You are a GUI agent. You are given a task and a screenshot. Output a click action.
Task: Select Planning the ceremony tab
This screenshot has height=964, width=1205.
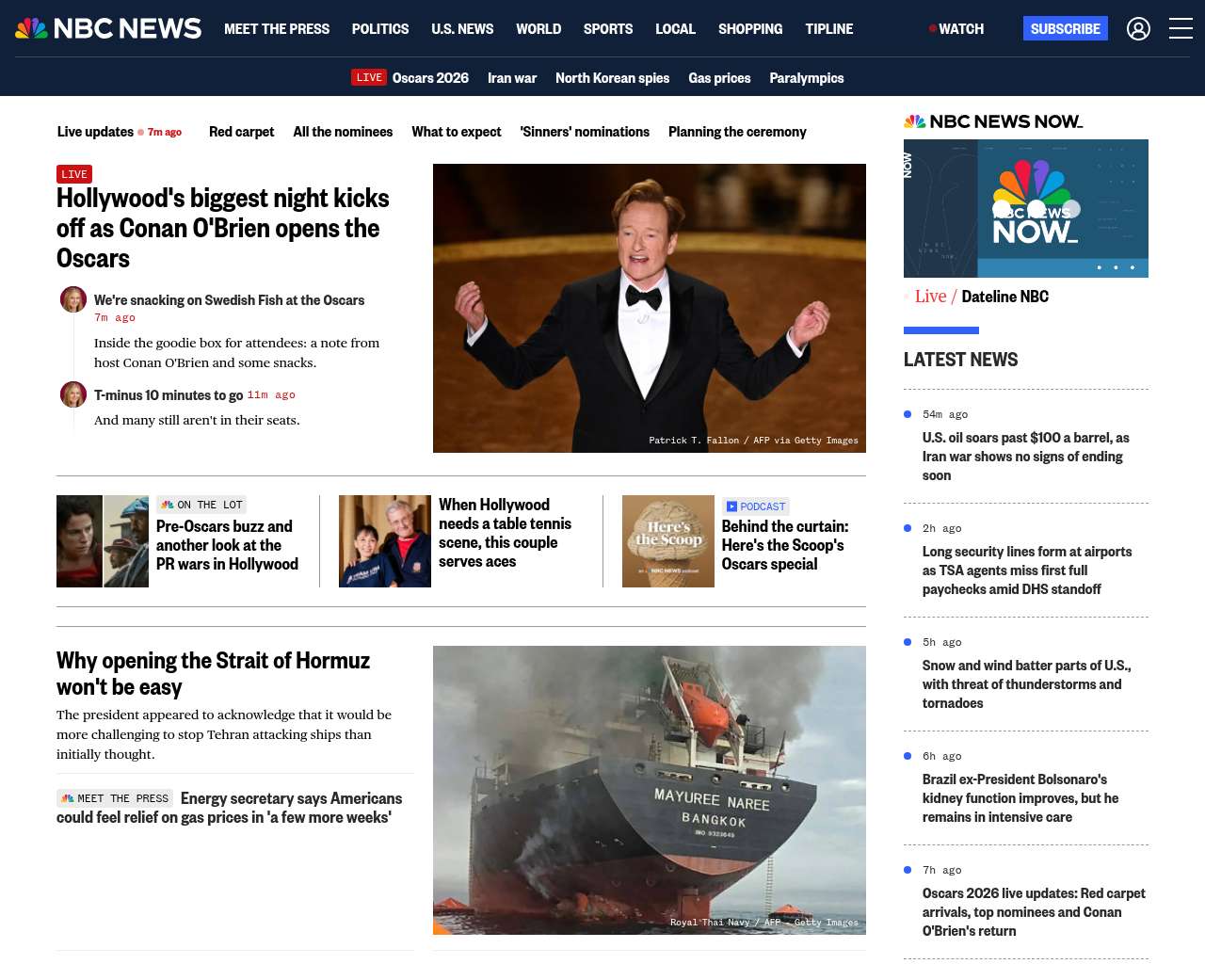click(737, 132)
